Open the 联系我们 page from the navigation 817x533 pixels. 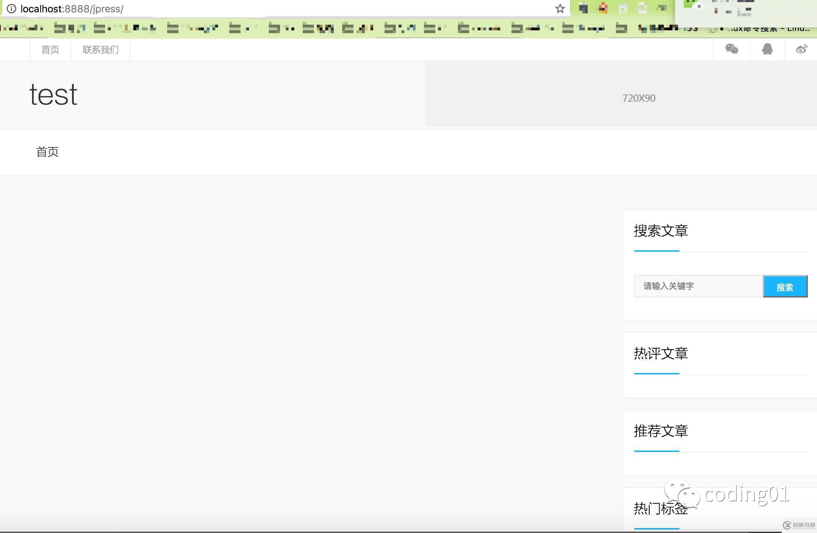100,49
